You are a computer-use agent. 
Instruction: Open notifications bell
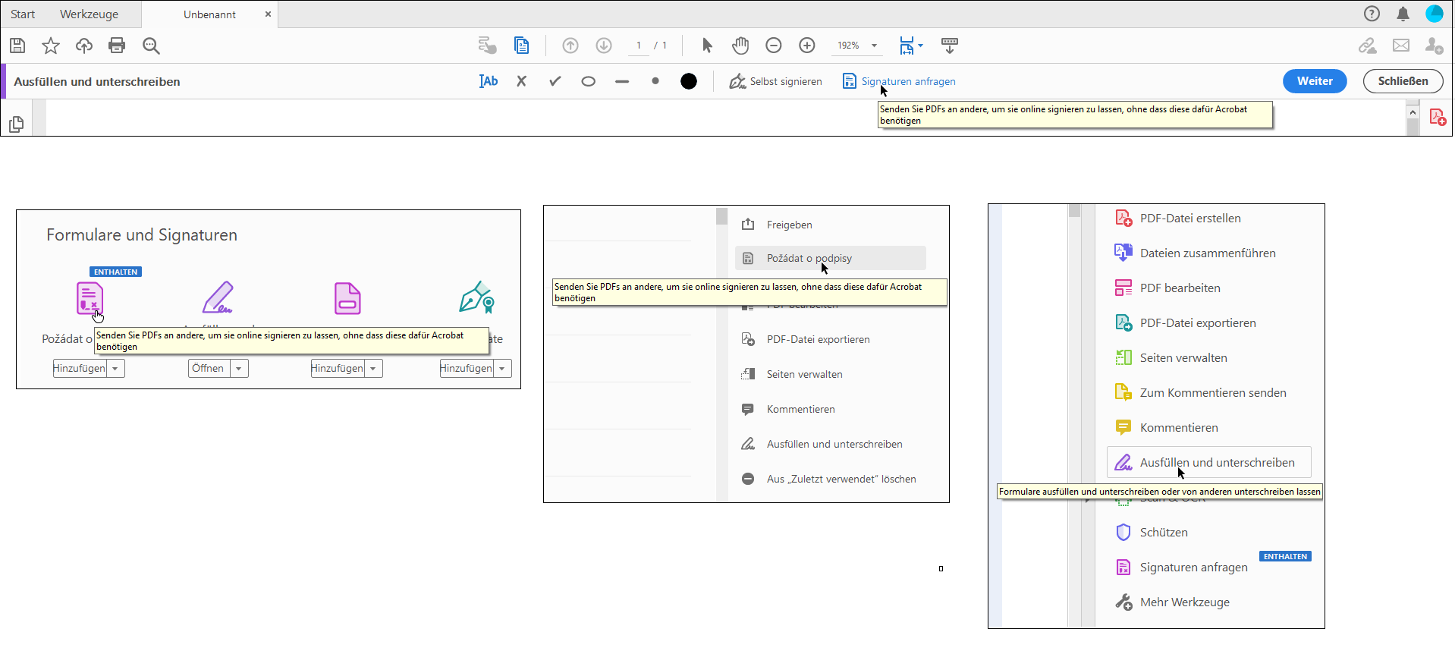coord(1403,14)
